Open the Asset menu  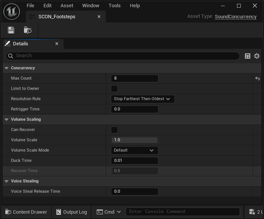coord(67,6)
